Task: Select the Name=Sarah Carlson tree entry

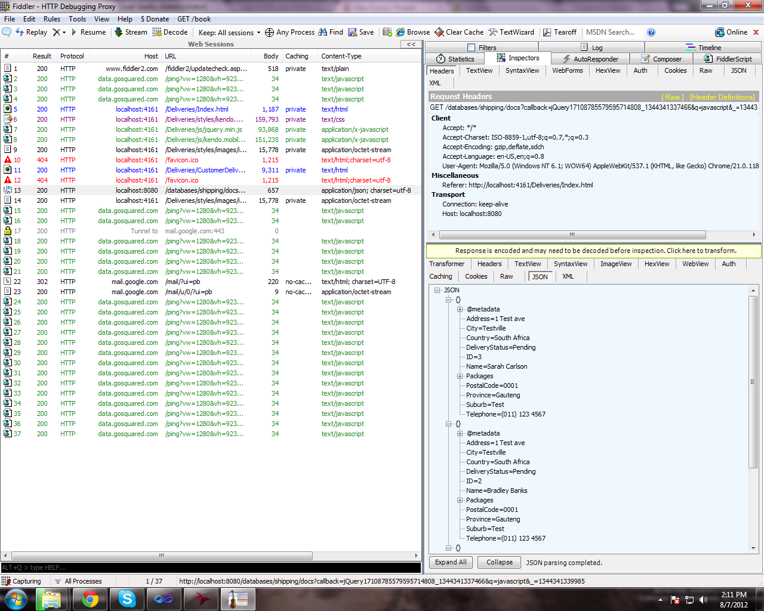Action: pyautogui.click(x=497, y=366)
